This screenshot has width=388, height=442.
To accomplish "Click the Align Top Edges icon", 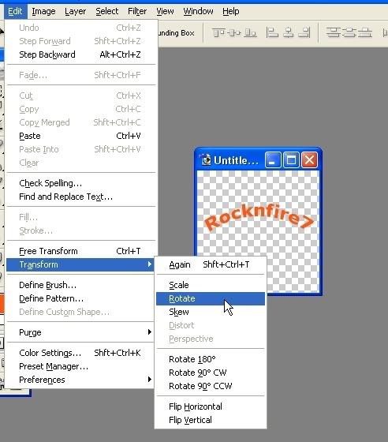I will (218, 32).
